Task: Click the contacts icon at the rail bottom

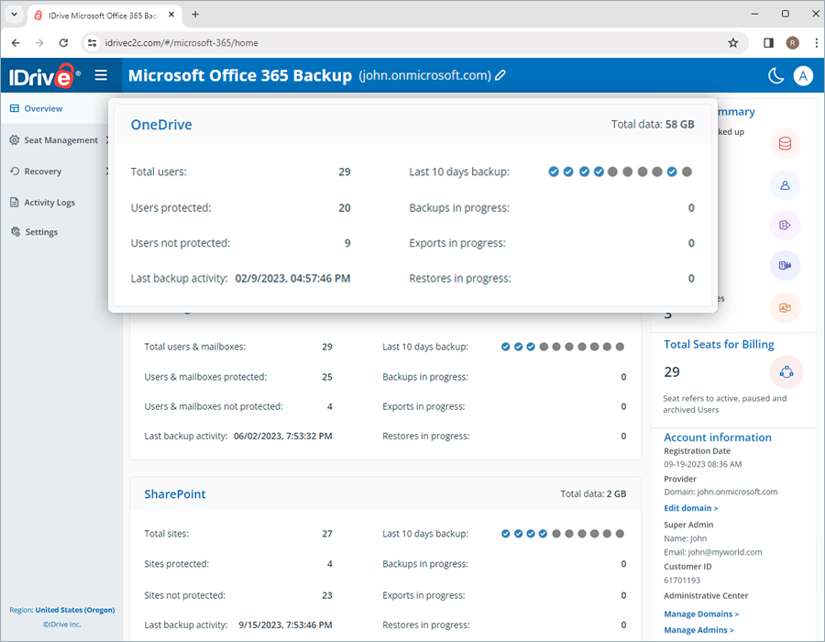Action: click(785, 307)
